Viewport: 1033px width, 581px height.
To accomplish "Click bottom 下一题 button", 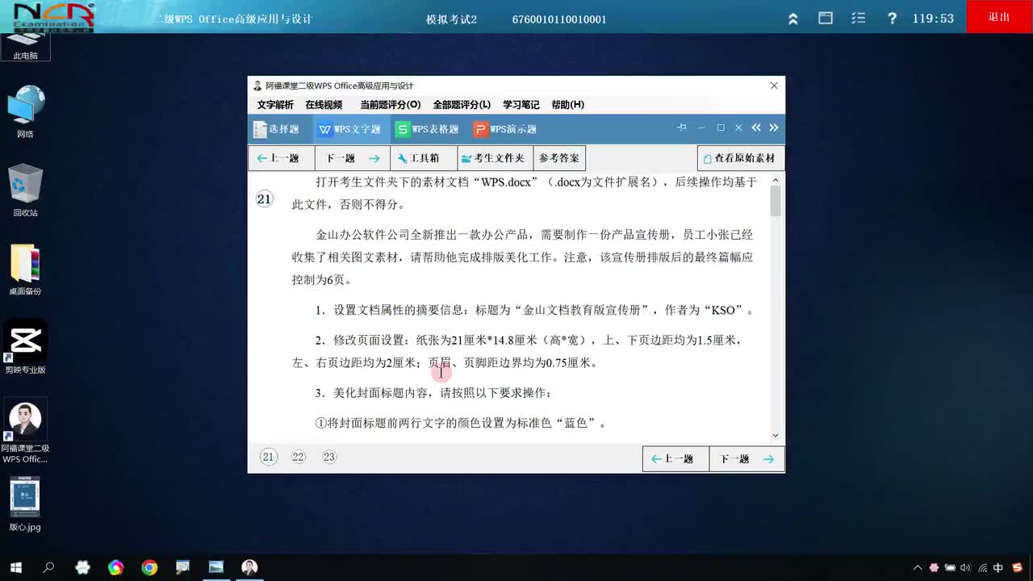I will [x=747, y=459].
